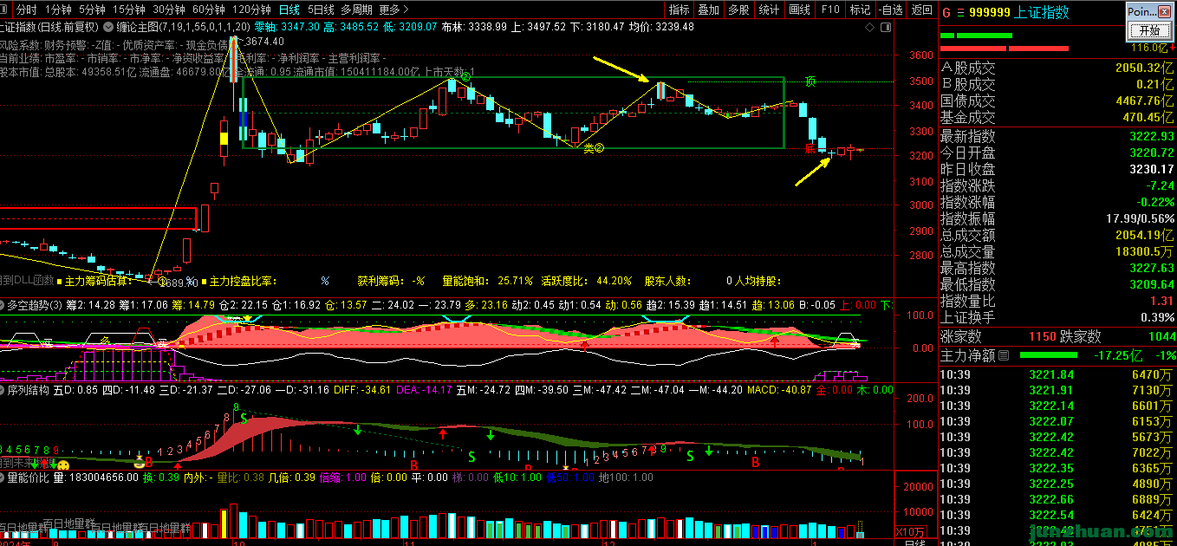
Task: Open the 多空趋势 indicator dropdown
Action: tap(3, 304)
